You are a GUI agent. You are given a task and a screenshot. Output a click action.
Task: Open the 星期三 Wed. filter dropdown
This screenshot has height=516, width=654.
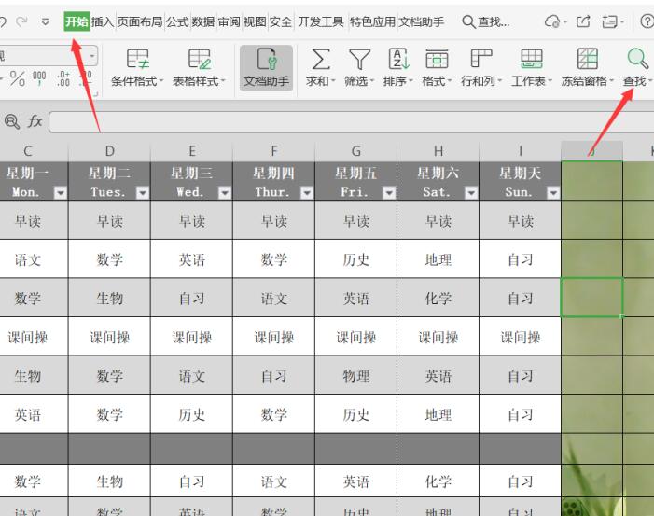pos(225,193)
